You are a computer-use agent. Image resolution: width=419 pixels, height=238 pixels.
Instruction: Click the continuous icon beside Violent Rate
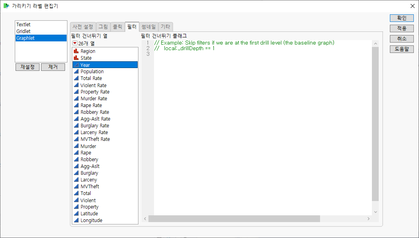click(76, 85)
